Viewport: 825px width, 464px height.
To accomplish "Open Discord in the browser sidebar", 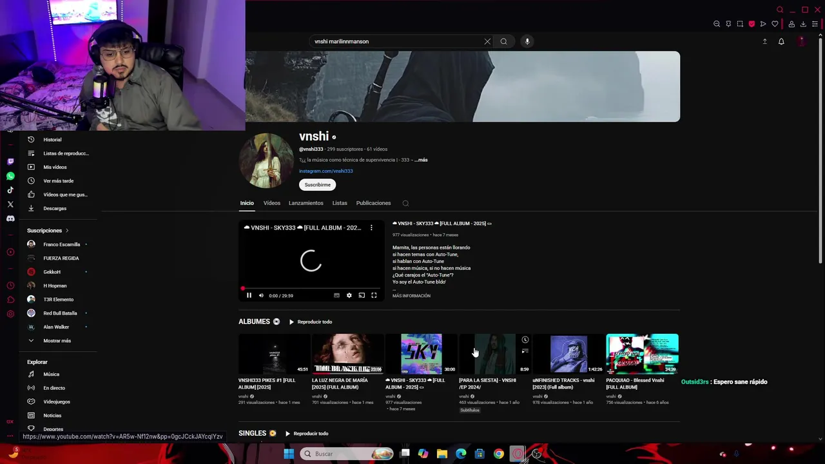I will pyautogui.click(x=10, y=218).
